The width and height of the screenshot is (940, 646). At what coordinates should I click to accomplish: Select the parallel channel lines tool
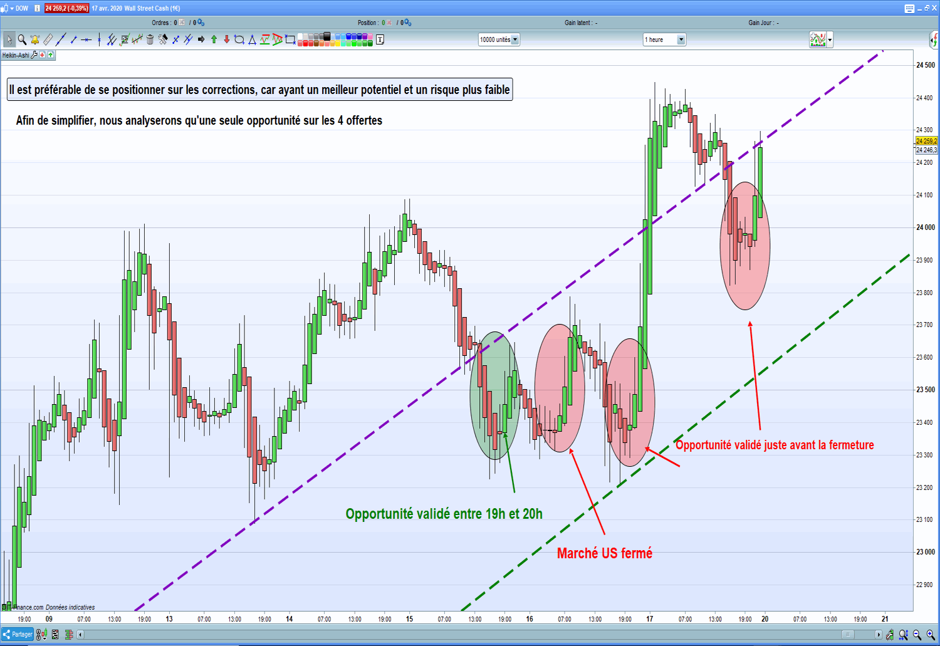pyautogui.click(x=112, y=39)
